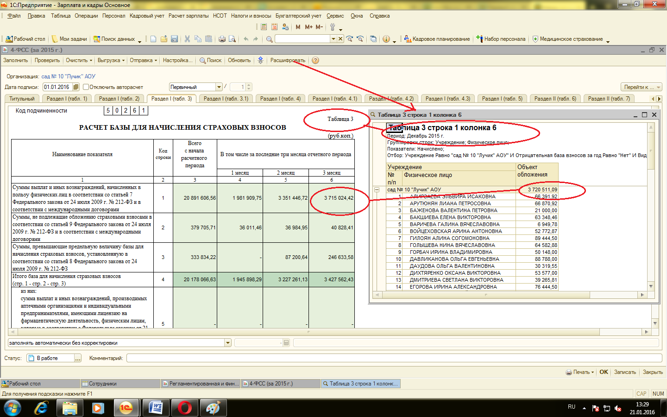The image size is (667, 417).
Task: Click the Комментарий input field
Action: click(x=394, y=358)
